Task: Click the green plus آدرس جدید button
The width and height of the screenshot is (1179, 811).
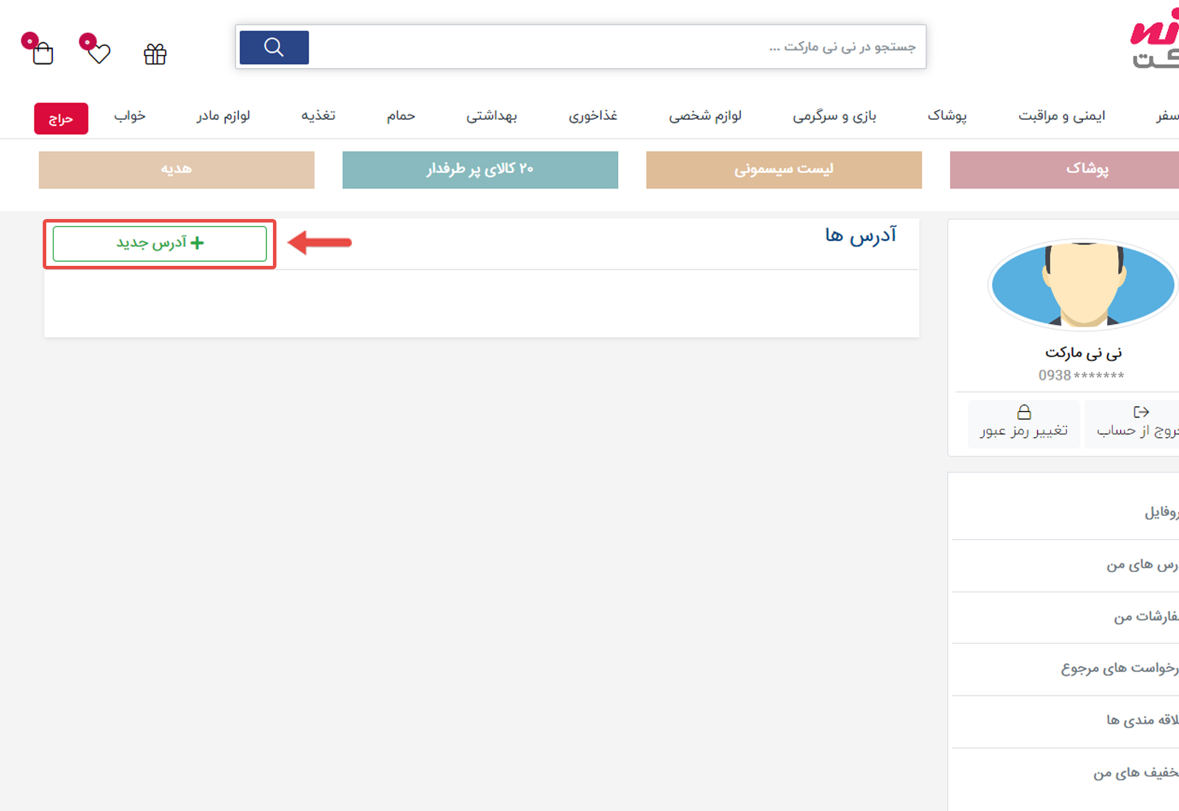Action: [x=159, y=243]
